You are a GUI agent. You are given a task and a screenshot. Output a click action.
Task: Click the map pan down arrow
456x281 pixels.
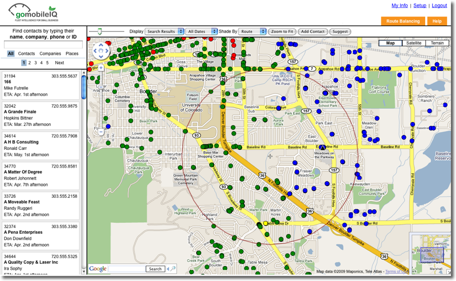coord(101,57)
